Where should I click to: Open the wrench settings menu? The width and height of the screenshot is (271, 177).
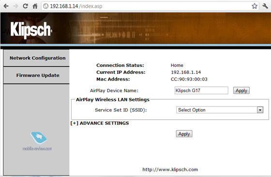[x=265, y=6]
